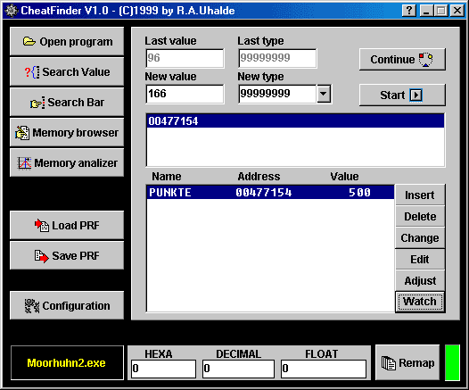Screen dimensions: 469x390
Task: Click the Load PRF file icon
Action: [42, 226]
